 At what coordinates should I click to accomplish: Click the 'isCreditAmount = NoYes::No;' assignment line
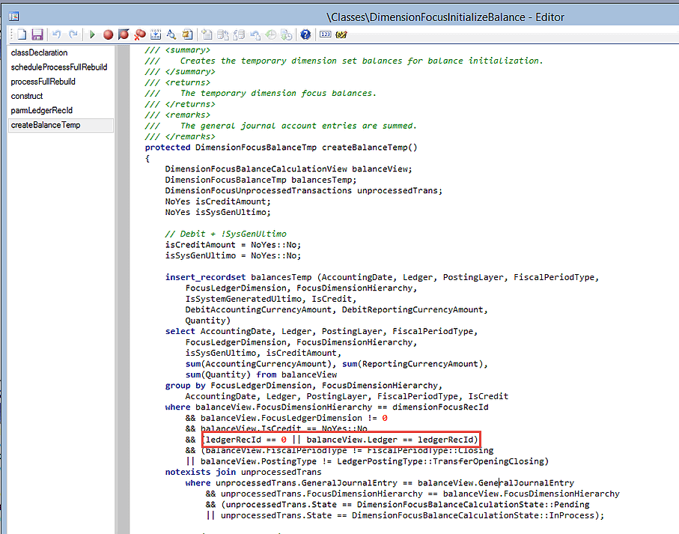(233, 245)
